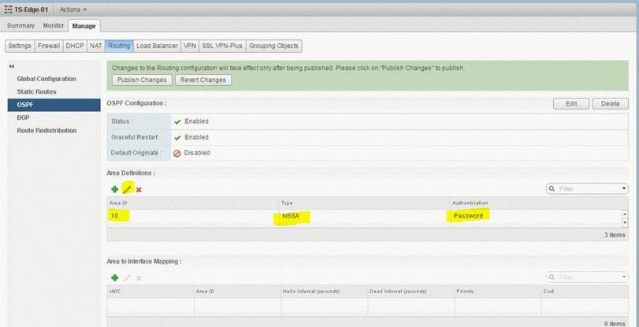Click the Publish Changes button
Viewport: 639px width, 327px height.
[141, 80]
